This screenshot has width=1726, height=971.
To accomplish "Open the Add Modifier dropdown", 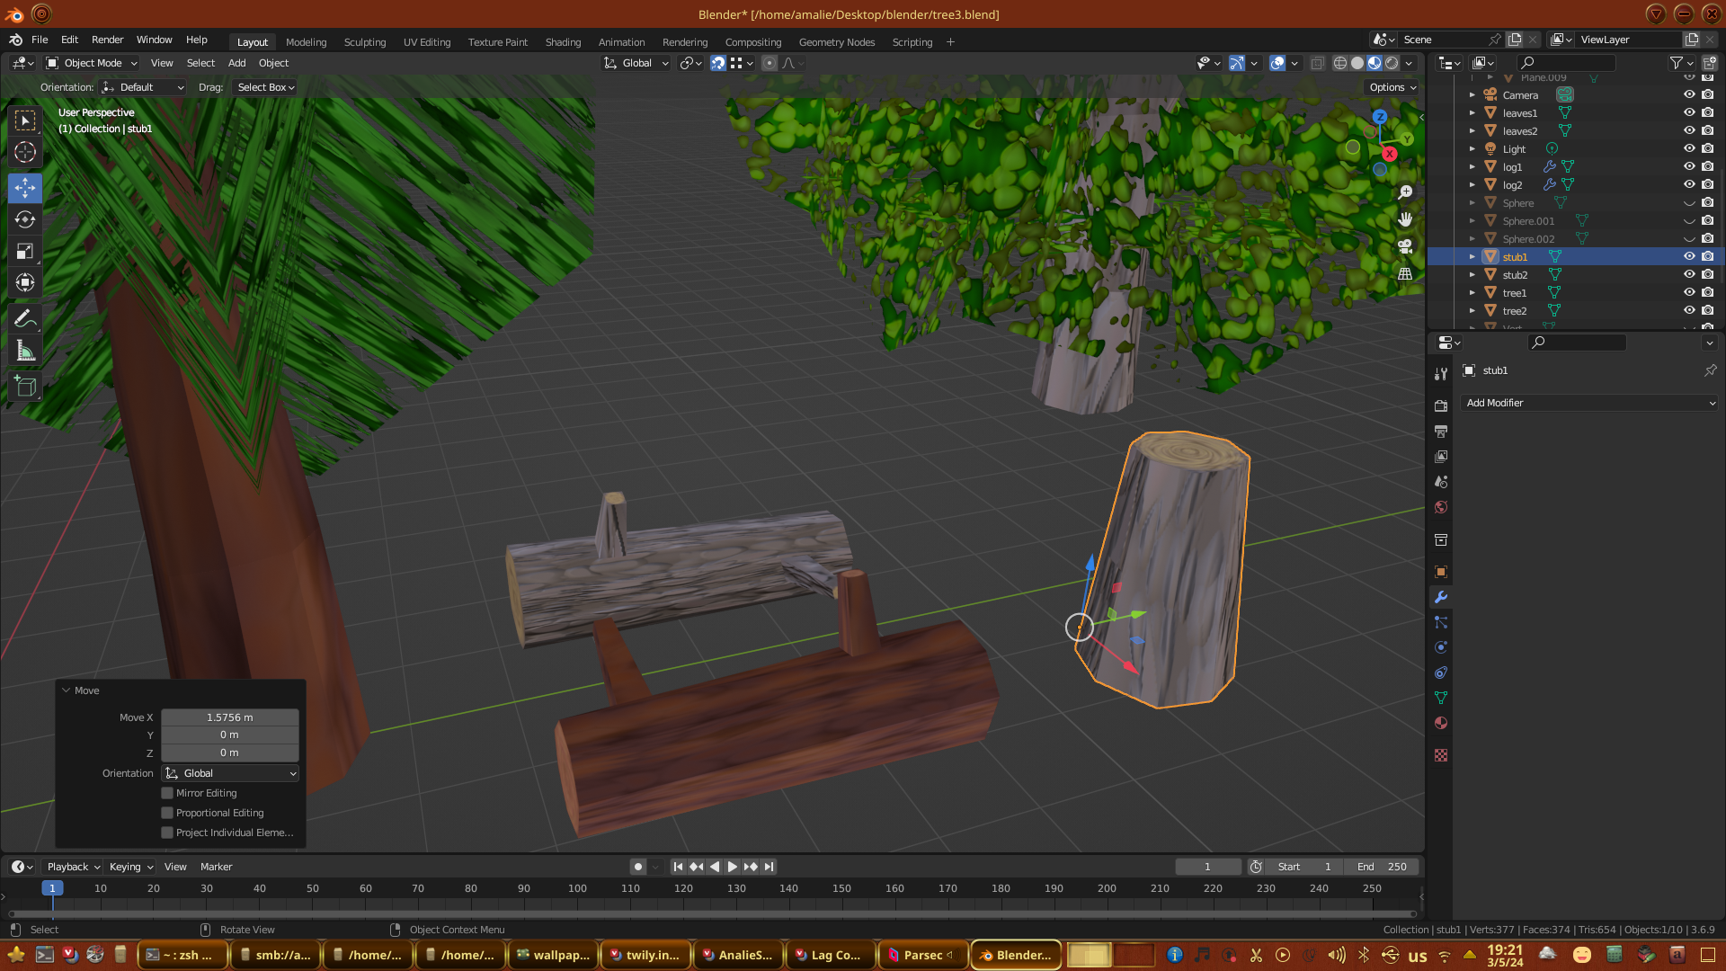I will pyautogui.click(x=1589, y=403).
